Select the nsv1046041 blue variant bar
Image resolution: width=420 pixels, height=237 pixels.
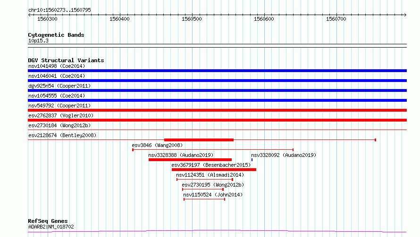click(x=217, y=81)
